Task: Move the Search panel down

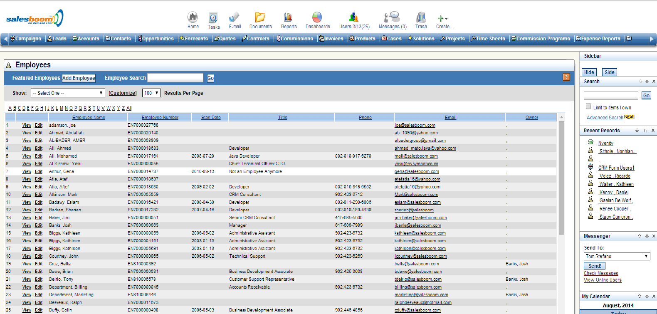Action: (647, 82)
